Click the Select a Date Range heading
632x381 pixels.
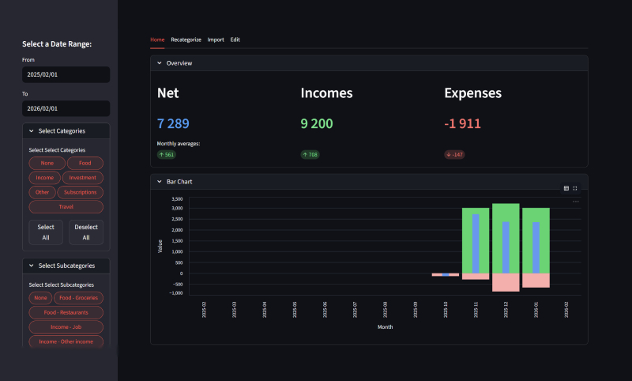pyautogui.click(x=57, y=44)
